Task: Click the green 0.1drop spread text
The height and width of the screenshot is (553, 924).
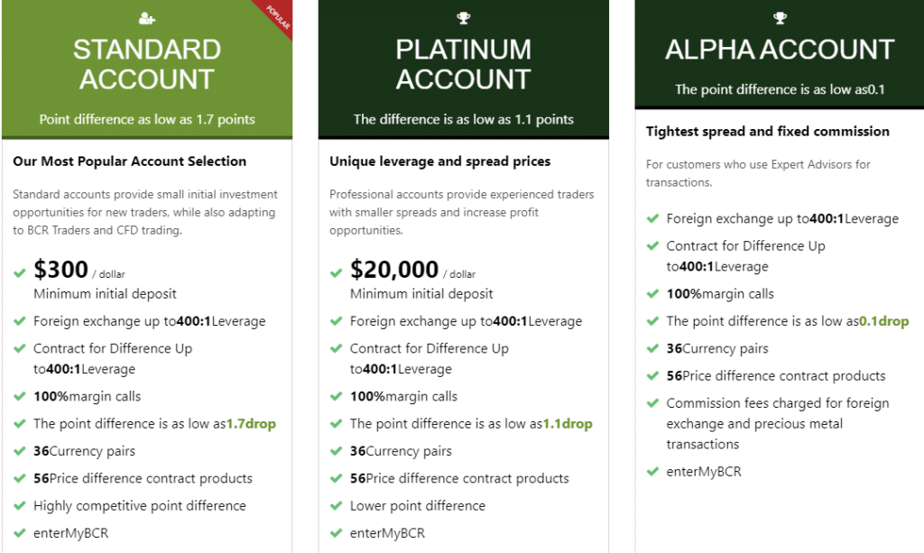Action: click(884, 321)
